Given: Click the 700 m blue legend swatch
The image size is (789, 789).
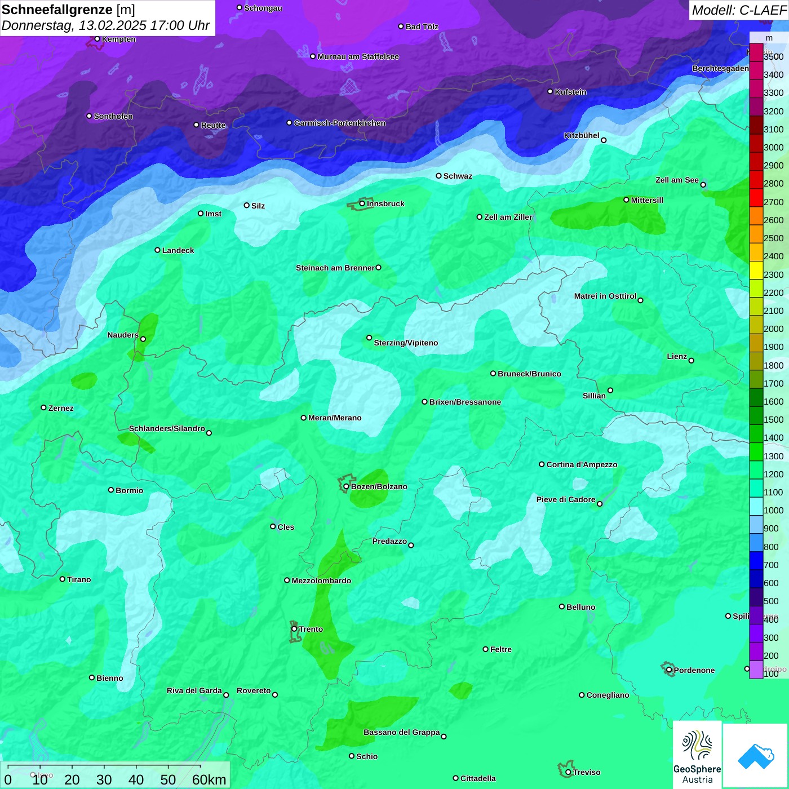Looking at the screenshot, I should click(x=756, y=561).
